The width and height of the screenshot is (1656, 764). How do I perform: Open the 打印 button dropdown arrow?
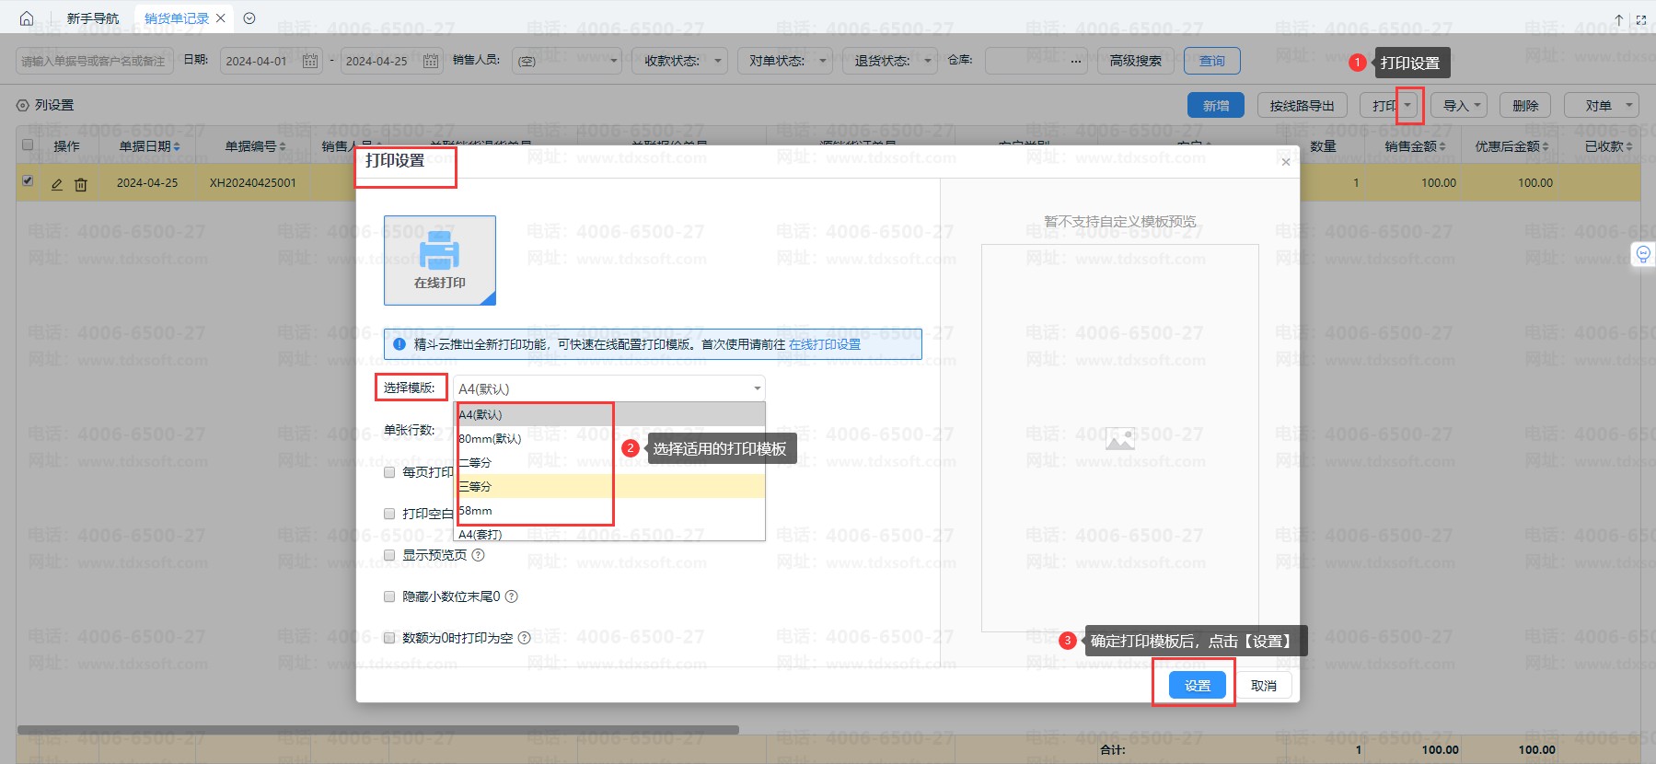coord(1407,106)
